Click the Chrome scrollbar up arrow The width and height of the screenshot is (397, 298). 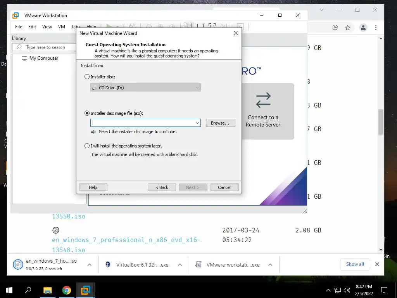click(x=381, y=38)
